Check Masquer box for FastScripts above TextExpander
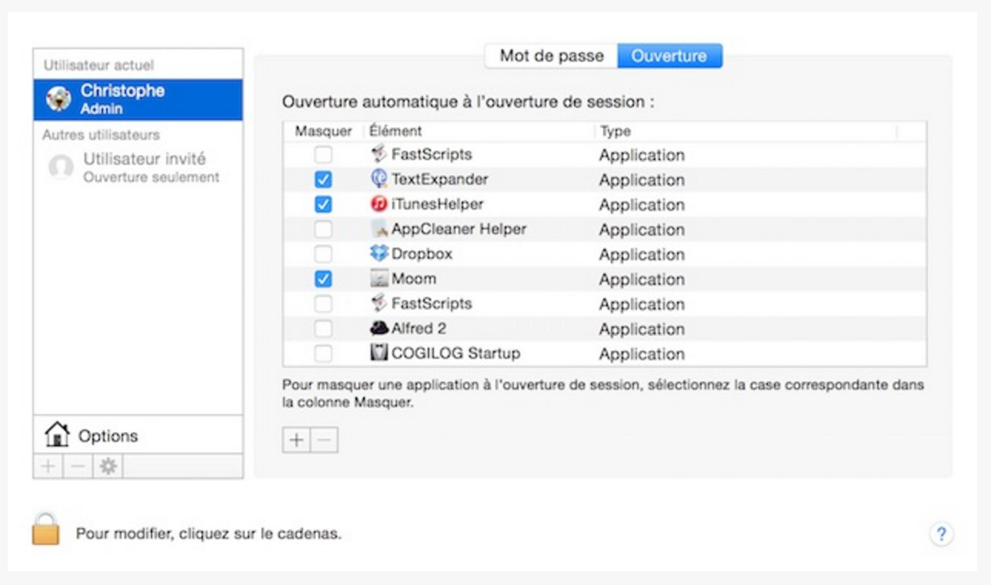991x585 pixels. click(x=324, y=155)
